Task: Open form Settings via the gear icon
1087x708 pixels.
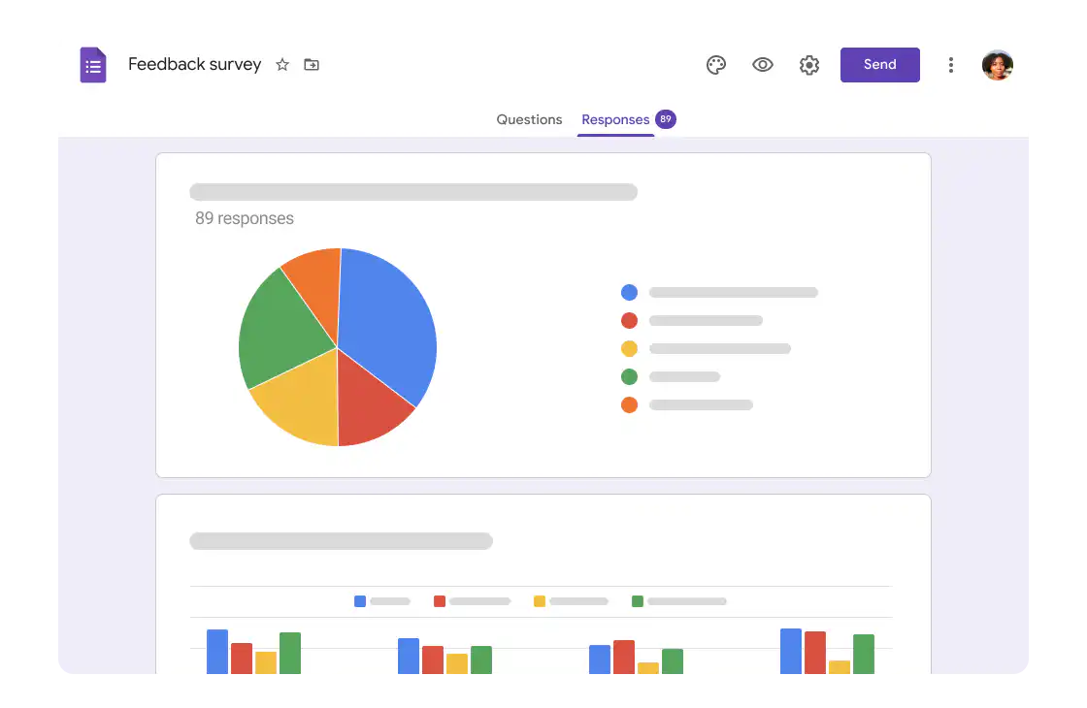Action: point(809,64)
